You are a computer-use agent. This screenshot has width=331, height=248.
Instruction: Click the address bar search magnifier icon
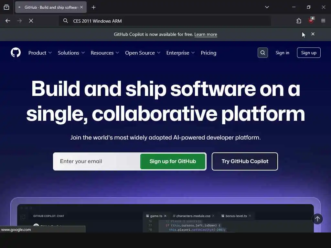pos(66,21)
